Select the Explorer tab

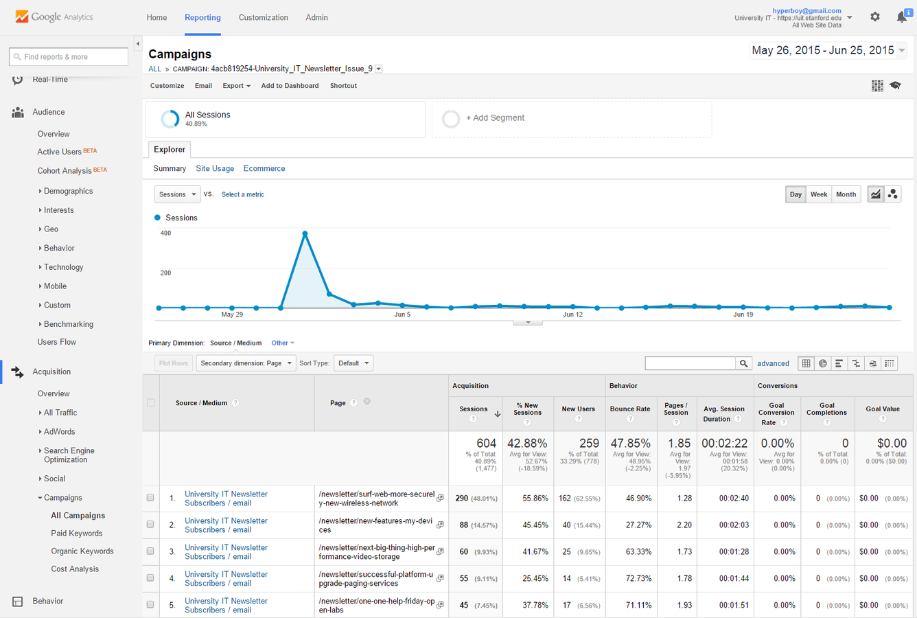coord(170,150)
